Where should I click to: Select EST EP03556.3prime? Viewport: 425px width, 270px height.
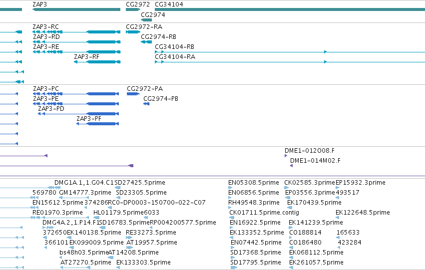point(310,193)
